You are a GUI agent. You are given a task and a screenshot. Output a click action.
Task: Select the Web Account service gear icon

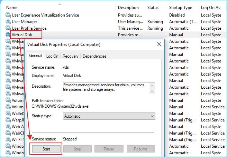click(8, 127)
